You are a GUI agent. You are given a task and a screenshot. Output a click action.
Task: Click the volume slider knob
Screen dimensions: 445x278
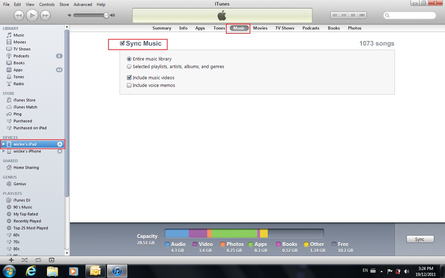(106, 15)
